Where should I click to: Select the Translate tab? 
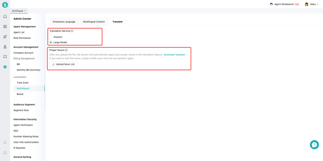tap(118, 22)
